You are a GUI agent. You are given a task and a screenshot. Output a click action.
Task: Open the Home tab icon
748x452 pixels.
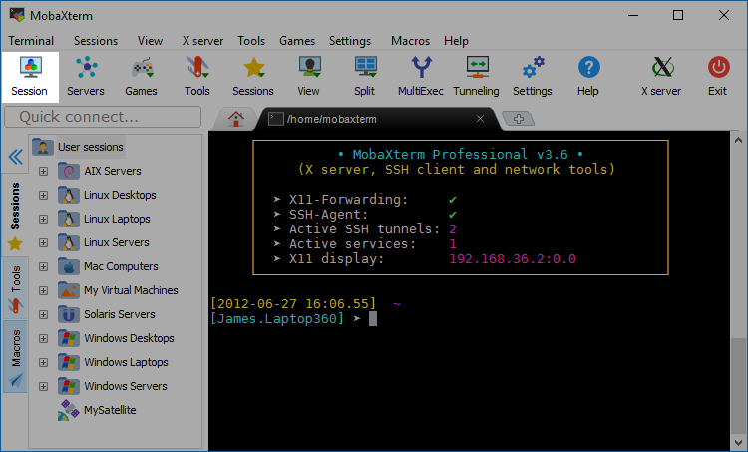click(236, 119)
